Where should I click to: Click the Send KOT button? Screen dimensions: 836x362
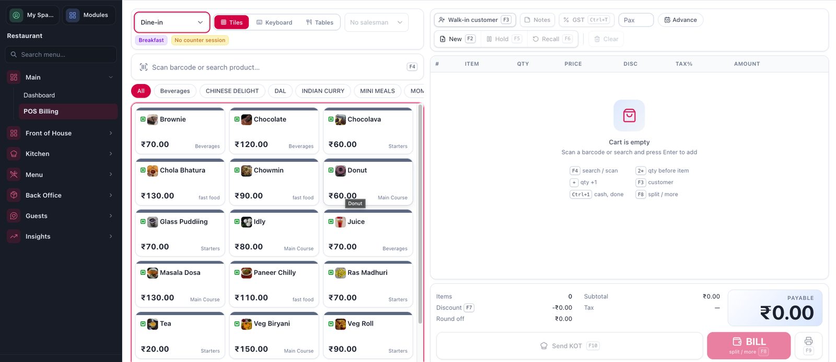[570, 345]
